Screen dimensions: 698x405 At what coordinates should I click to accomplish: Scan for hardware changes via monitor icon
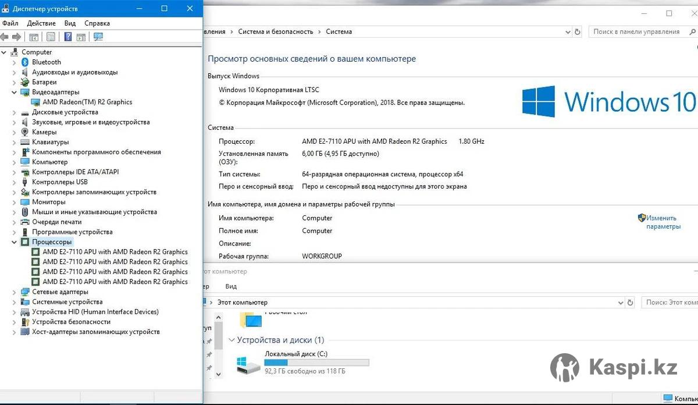click(98, 37)
